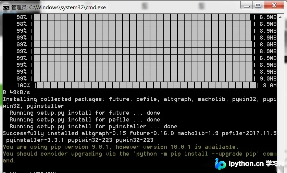Click the first '98%' progress percentage
The width and height of the screenshot is (287, 173).
[22, 17]
